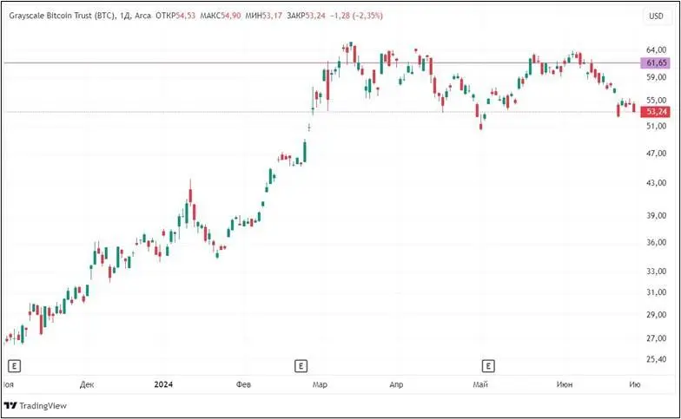Click the 2024 label on time axis
Viewport: 681px width, 419px height.
[x=162, y=383]
